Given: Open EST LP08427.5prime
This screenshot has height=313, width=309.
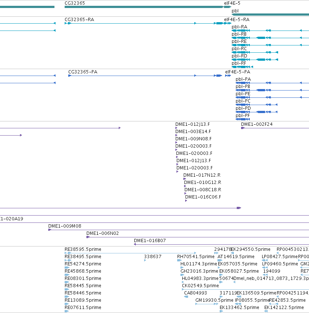Looking at the screenshot, I should 280,257.
